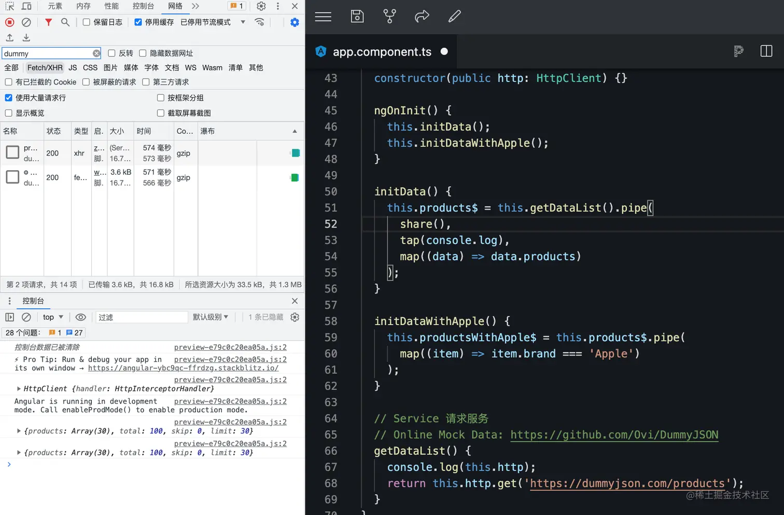
Task: Open blue network settings gear
Action: pyautogui.click(x=295, y=22)
